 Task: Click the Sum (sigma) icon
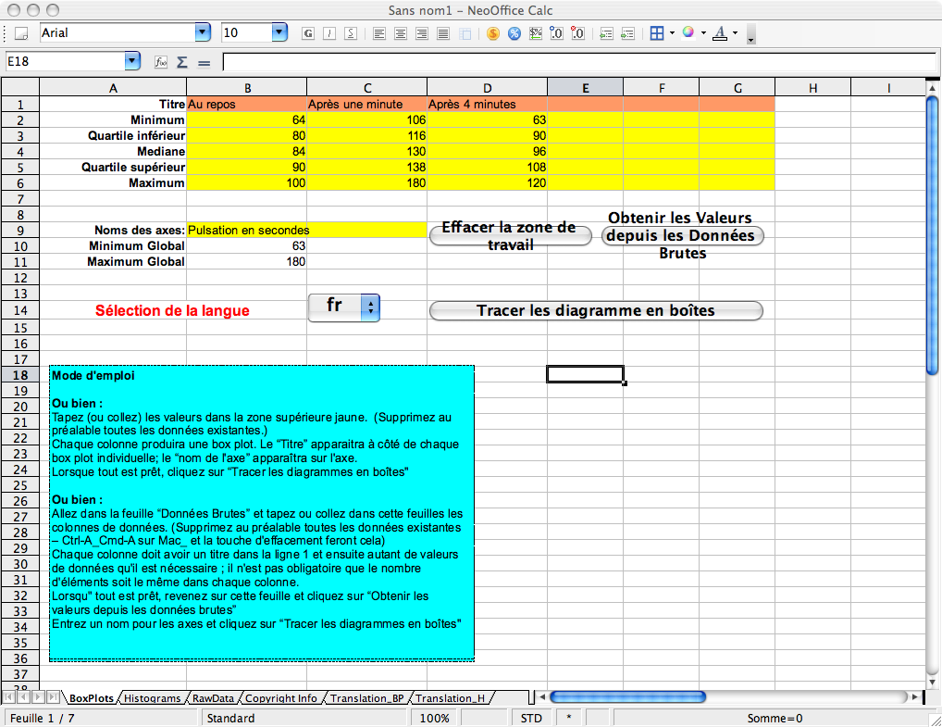pos(182,62)
